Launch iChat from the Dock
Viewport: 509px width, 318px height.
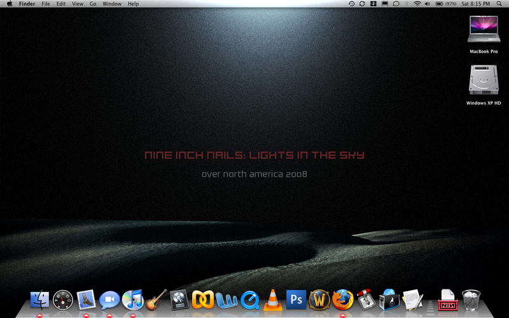tap(109, 300)
